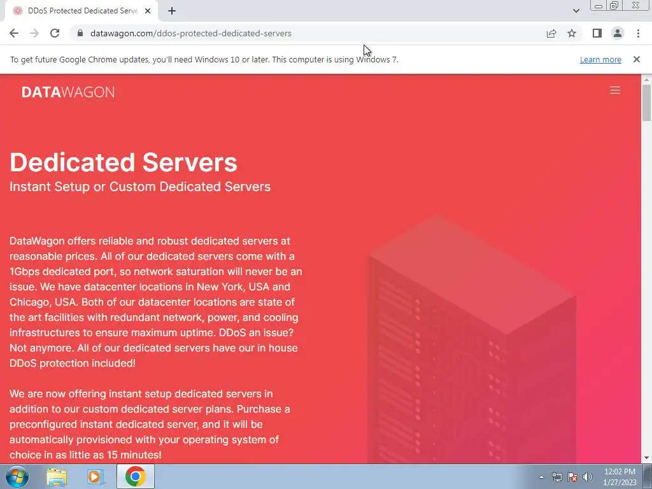This screenshot has width=652, height=489.
Task: Reload the current page
Action: click(55, 33)
